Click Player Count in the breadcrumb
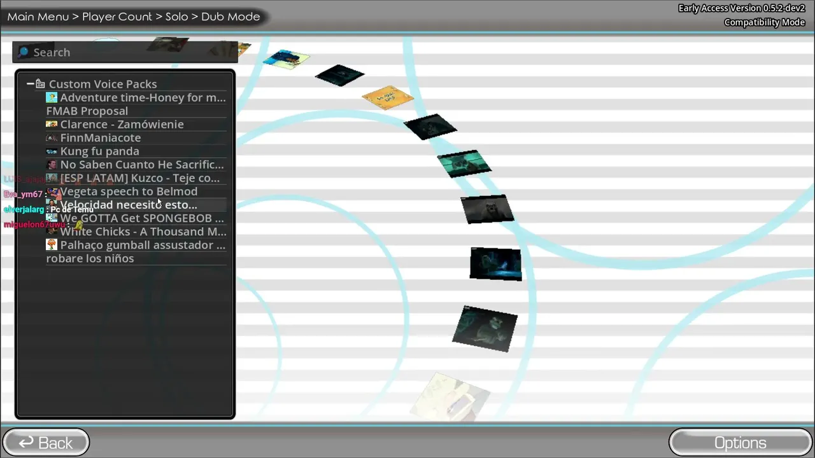The width and height of the screenshot is (815, 458). (117, 17)
